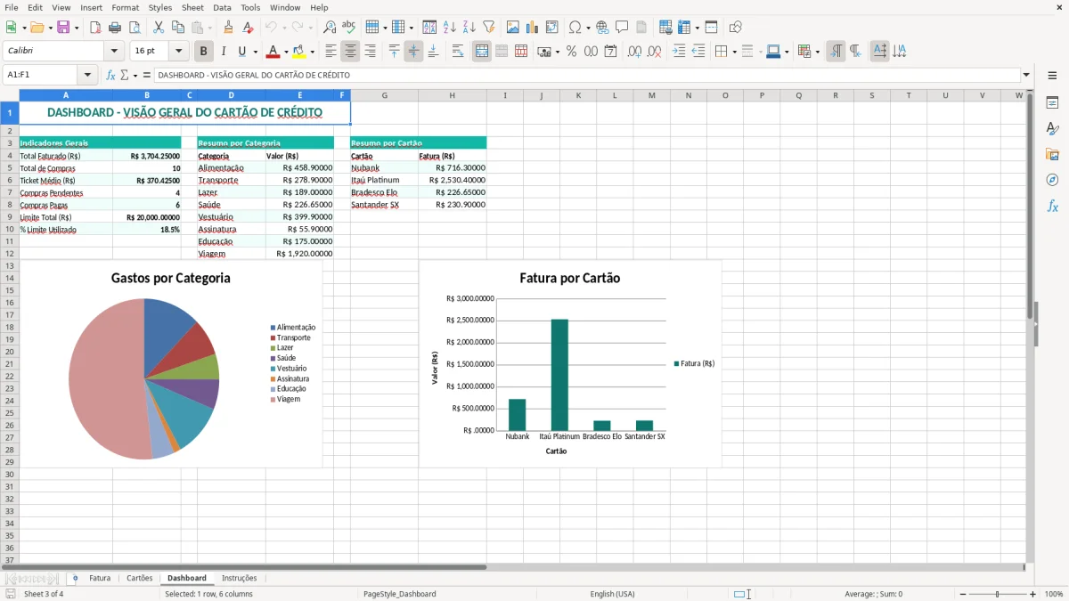Click Add Decimal Place icon
Image resolution: width=1069 pixels, height=601 pixels.
click(634, 52)
